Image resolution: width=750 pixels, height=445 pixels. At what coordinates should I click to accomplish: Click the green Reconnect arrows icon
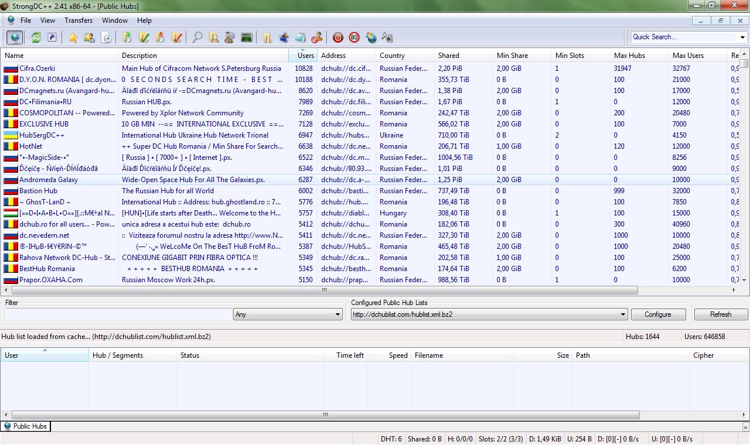[36, 37]
